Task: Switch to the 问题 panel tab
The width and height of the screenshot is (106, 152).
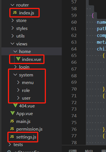Action: [x=73, y=151]
